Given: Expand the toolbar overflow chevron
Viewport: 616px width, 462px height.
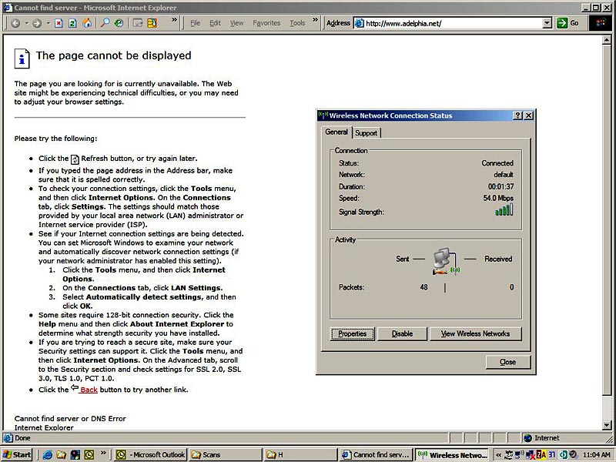Looking at the screenshot, I should pyautogui.click(x=175, y=20).
